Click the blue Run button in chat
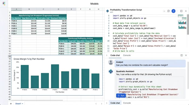 [121, 96]
